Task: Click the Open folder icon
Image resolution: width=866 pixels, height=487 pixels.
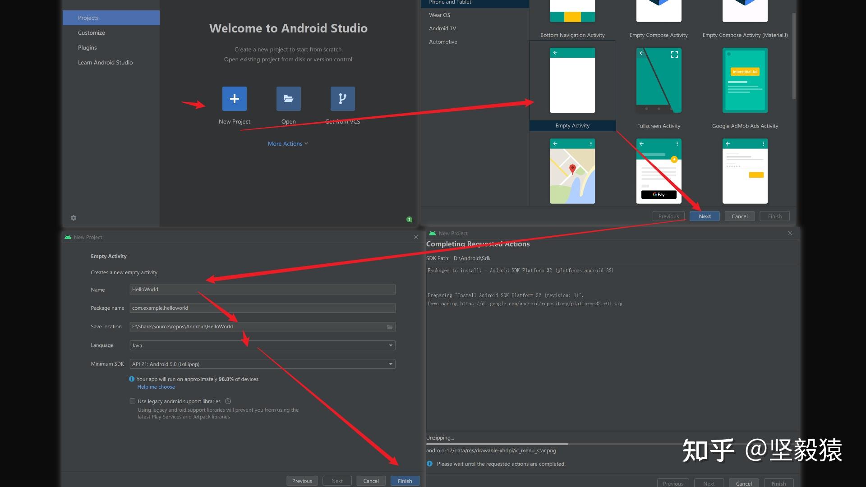Action: 288,99
